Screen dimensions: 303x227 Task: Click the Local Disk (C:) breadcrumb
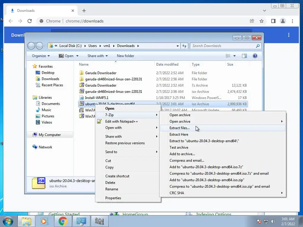[x=70, y=46]
